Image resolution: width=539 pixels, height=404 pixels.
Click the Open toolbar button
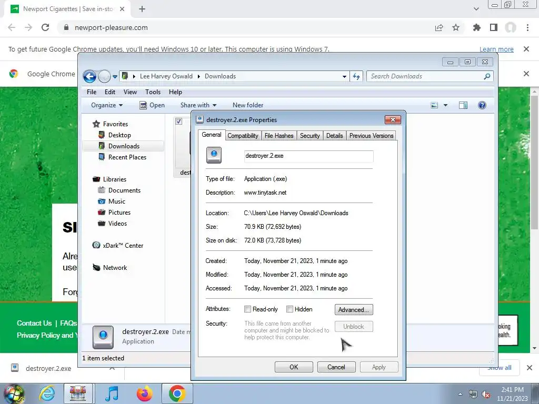click(152, 105)
